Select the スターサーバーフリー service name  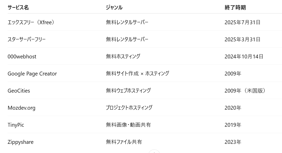tap(27, 40)
